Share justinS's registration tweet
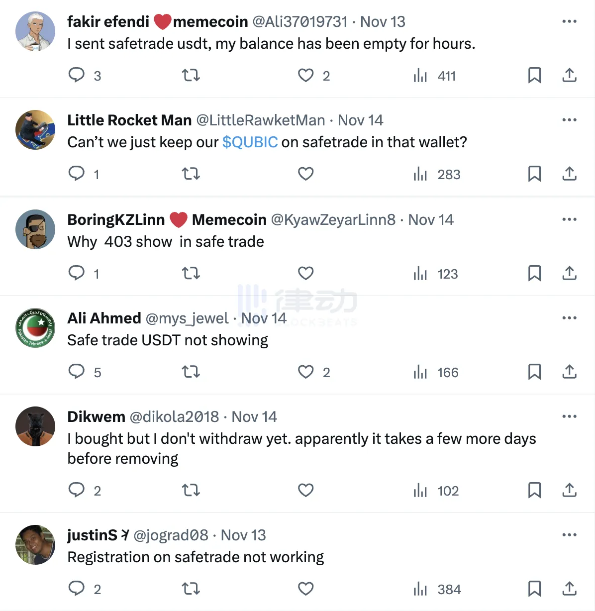 pyautogui.click(x=569, y=589)
